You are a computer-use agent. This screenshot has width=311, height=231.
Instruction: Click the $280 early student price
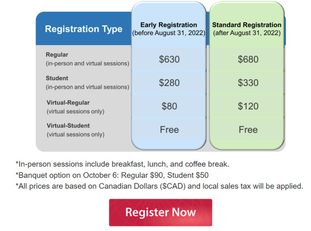pos(169,83)
